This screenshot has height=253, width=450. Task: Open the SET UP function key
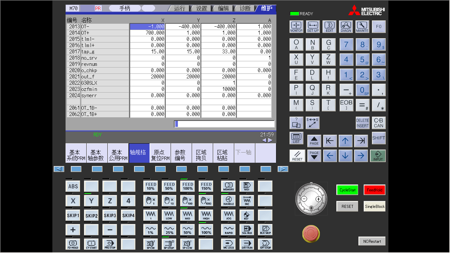tap(313, 27)
